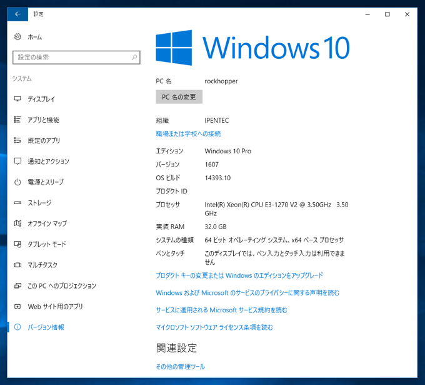Click the ペンとタッチ label

coord(170,254)
